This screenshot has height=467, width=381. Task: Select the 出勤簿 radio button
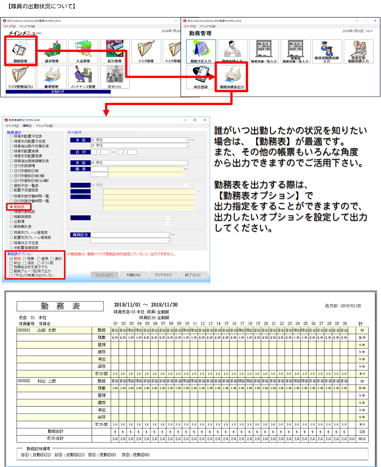click(11, 222)
